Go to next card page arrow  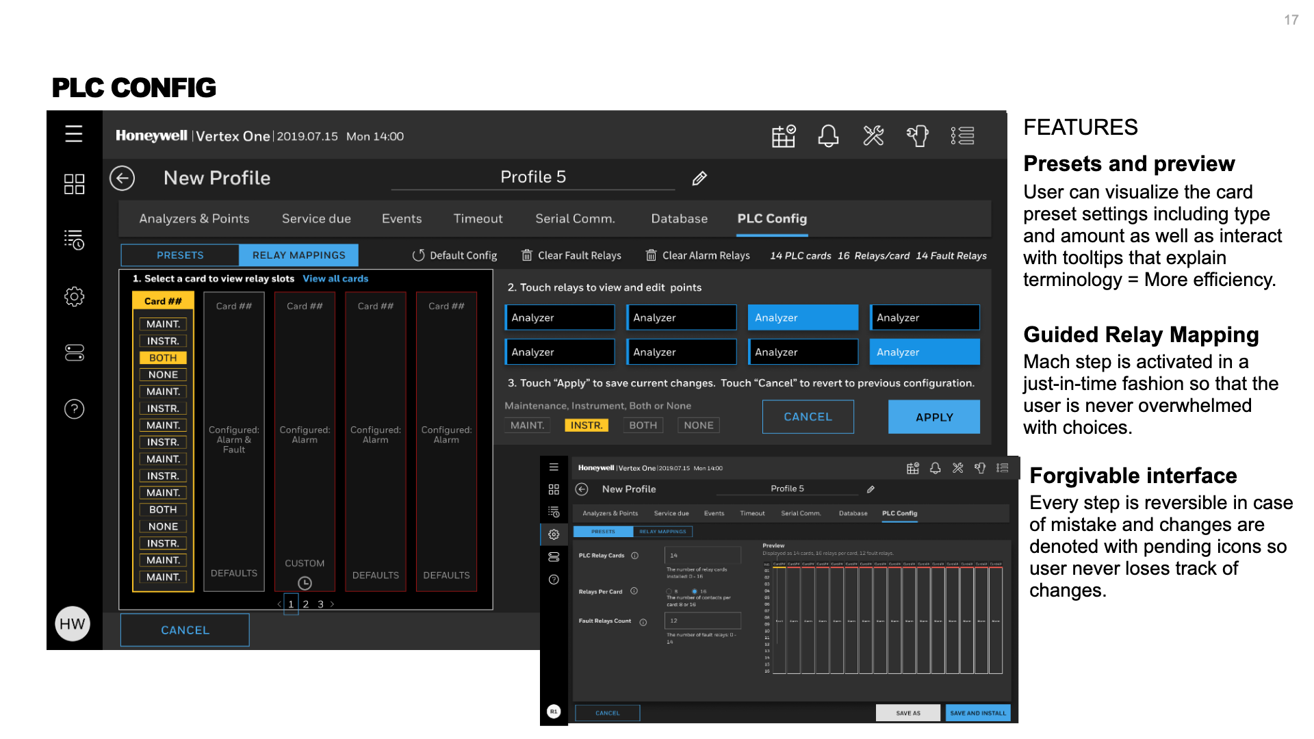tap(333, 604)
